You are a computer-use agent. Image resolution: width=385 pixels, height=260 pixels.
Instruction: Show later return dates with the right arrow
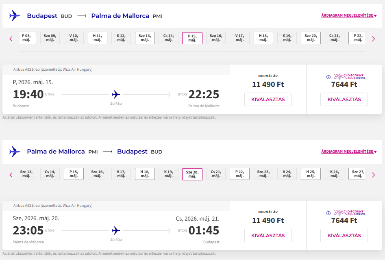tap(373, 175)
